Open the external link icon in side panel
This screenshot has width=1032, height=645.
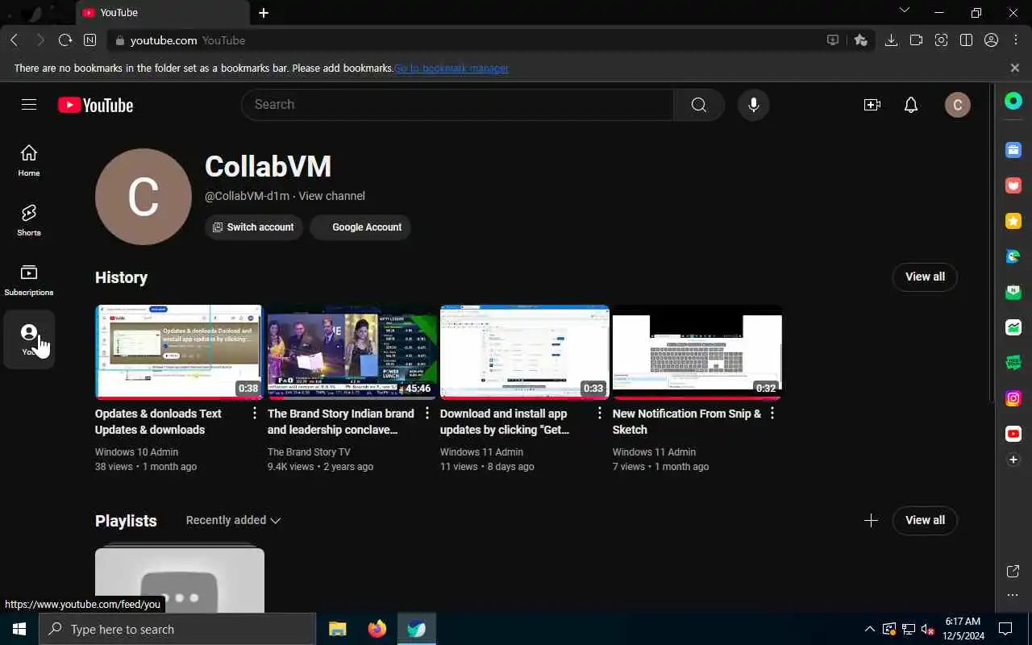(1013, 572)
